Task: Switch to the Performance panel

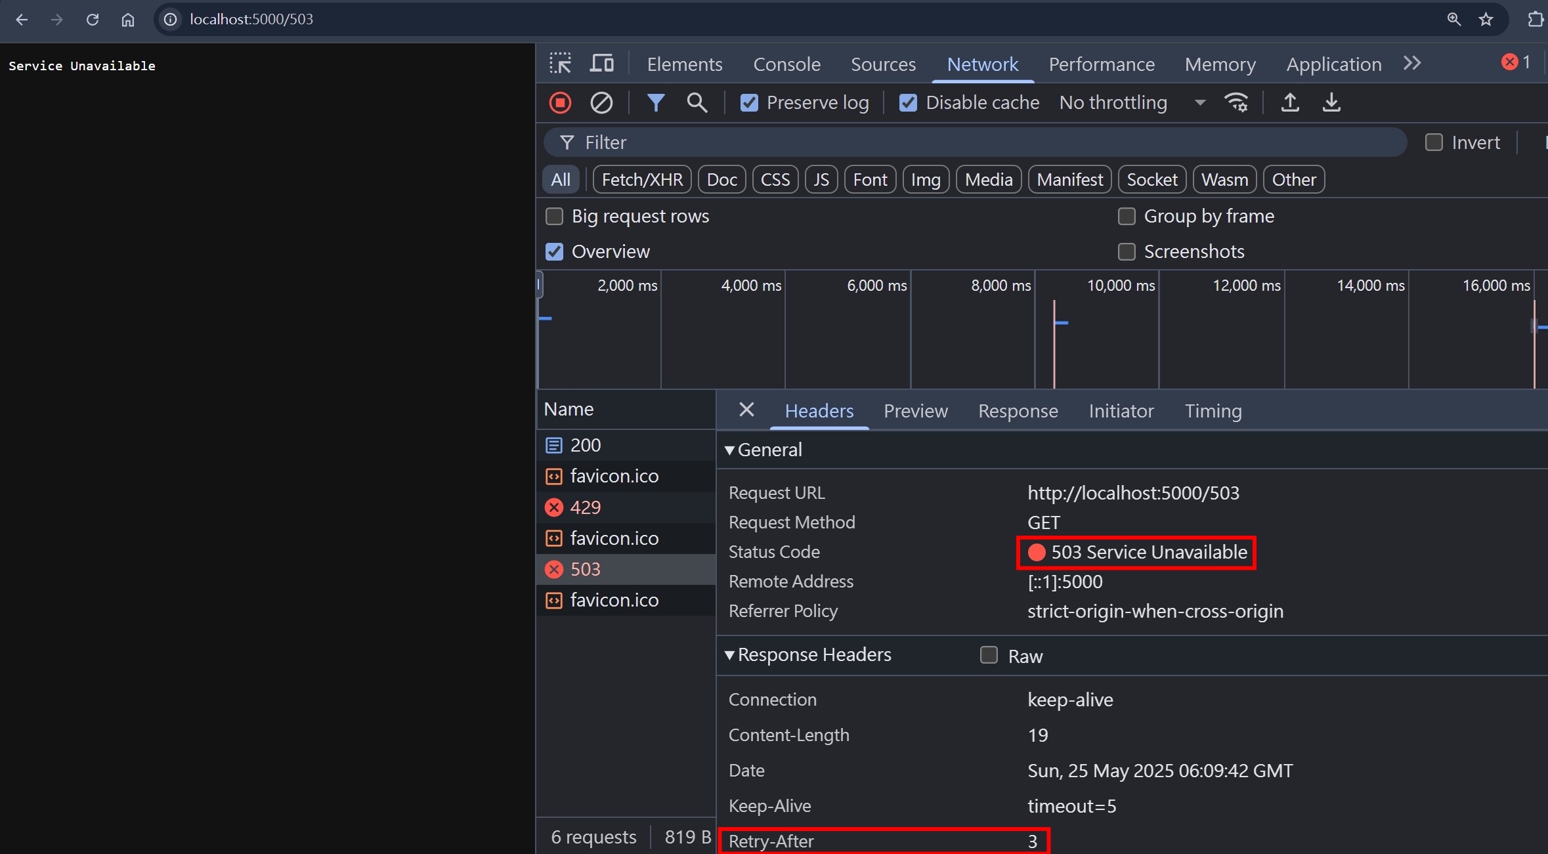Action: pyautogui.click(x=1102, y=64)
